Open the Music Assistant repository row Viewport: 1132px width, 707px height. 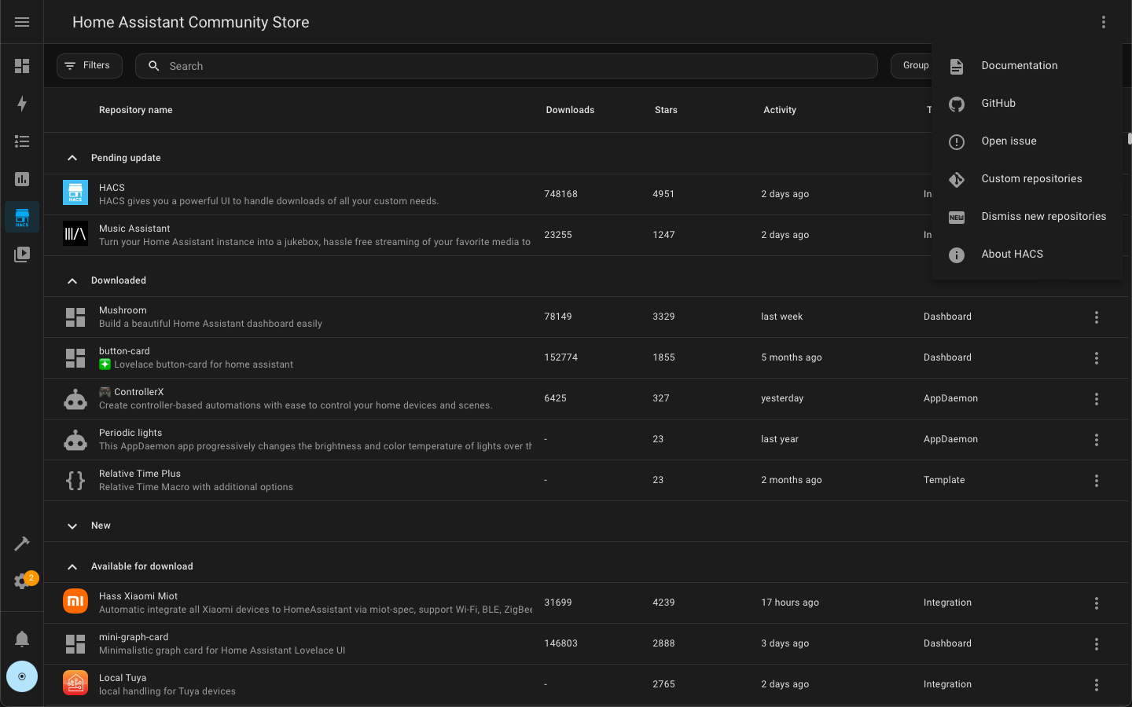pos(487,235)
